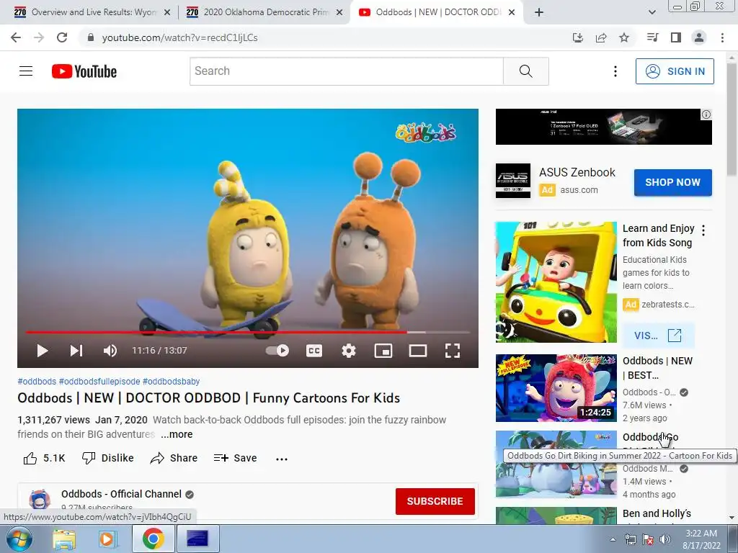Like the video with thumbs-up
738x553 pixels.
click(44, 458)
